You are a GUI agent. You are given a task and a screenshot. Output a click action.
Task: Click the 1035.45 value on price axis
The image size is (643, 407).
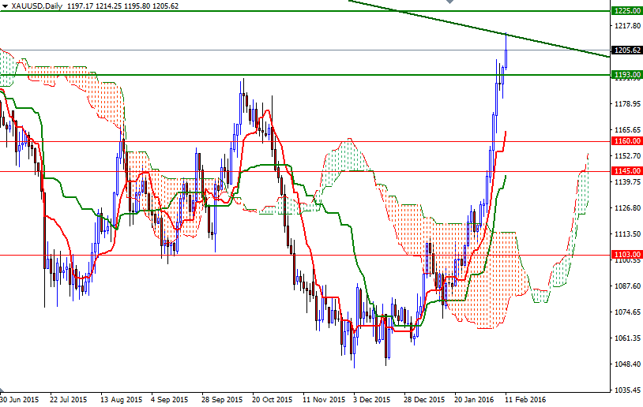point(627,390)
